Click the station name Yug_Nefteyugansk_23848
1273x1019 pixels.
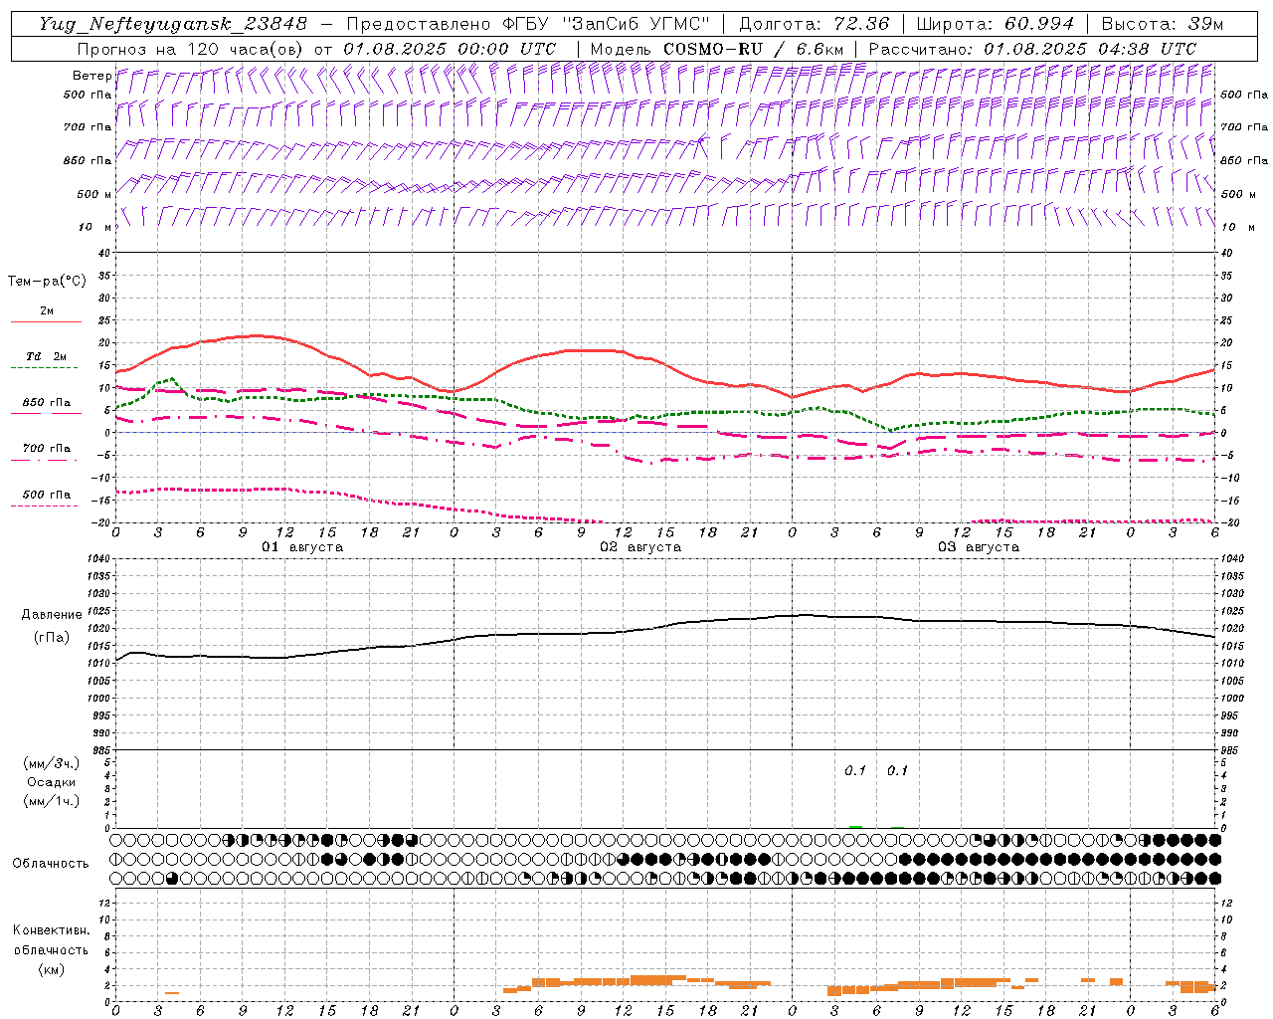click(173, 23)
